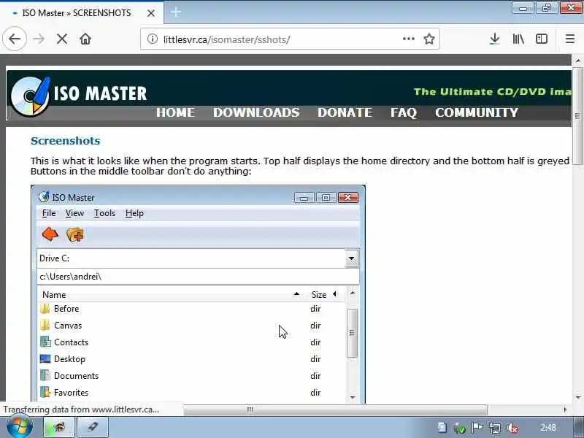Viewport: 584px width, 438px height.
Task: Click the Desktop monitor icon
Action: 45,358
